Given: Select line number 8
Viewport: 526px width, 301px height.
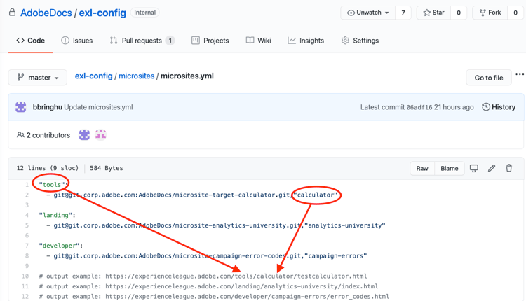Looking at the screenshot, I should pos(27,255).
